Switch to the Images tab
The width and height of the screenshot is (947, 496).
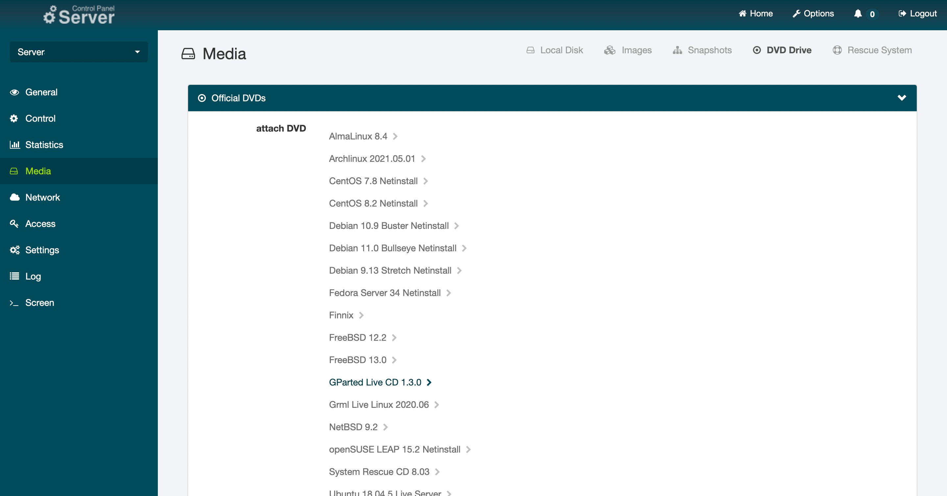[628, 50]
